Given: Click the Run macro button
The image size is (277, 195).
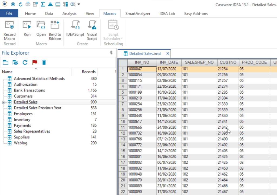Looking at the screenshot, I should (x=27, y=29).
